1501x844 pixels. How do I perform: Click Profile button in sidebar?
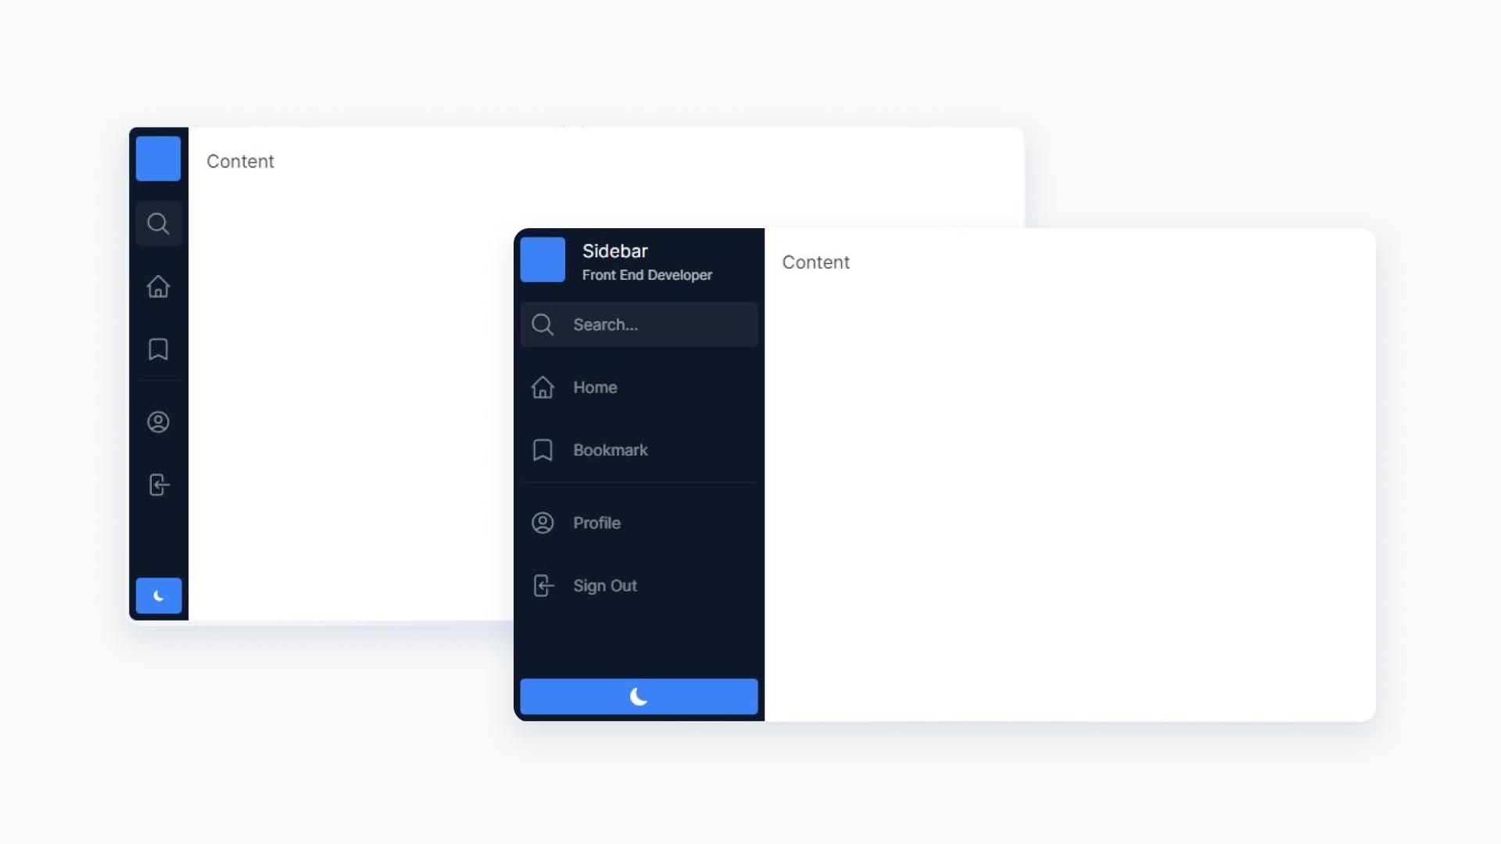(x=638, y=523)
